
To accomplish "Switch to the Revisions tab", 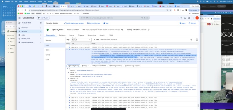I will (x=62, y=35).
